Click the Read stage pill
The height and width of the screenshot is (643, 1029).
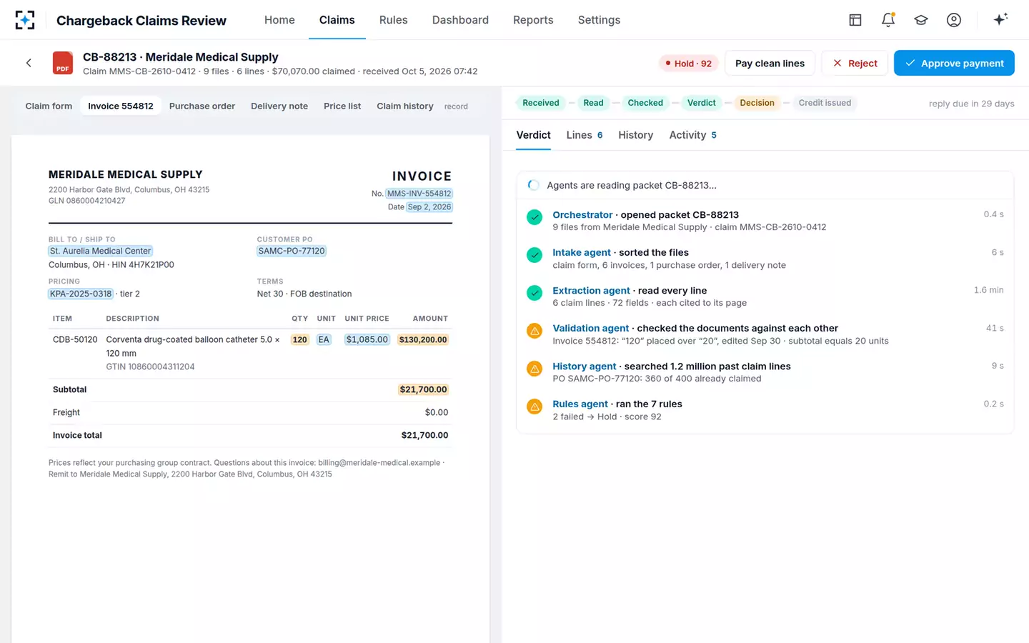pos(593,103)
